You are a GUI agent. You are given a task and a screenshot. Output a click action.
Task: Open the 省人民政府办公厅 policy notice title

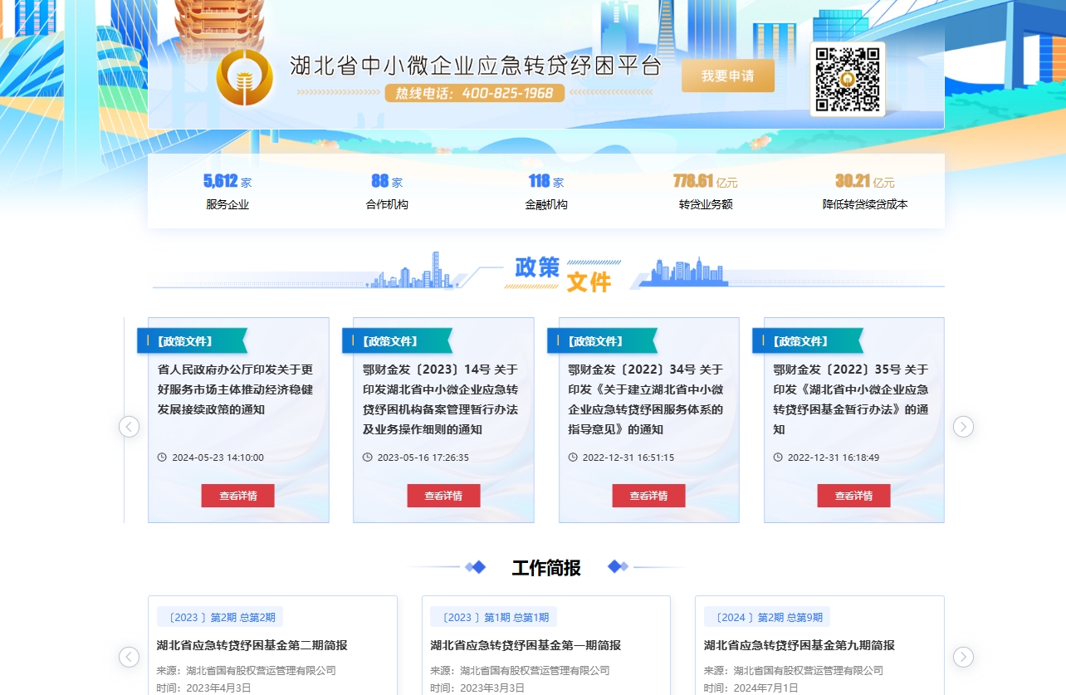(x=235, y=389)
